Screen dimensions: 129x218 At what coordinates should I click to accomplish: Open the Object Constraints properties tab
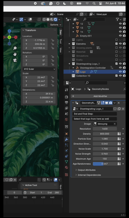[x=67, y=156]
